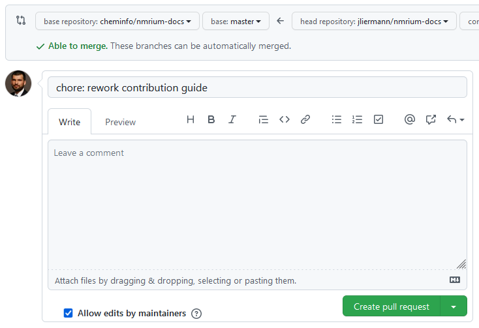Edit the pull request title field

(x=257, y=87)
